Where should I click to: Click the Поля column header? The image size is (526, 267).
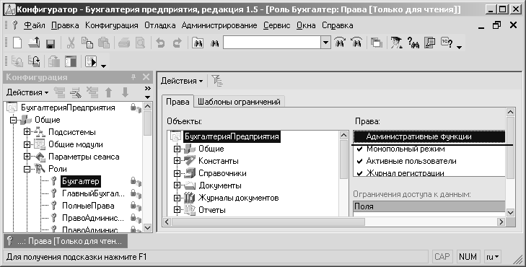pyautogui.click(x=429, y=206)
